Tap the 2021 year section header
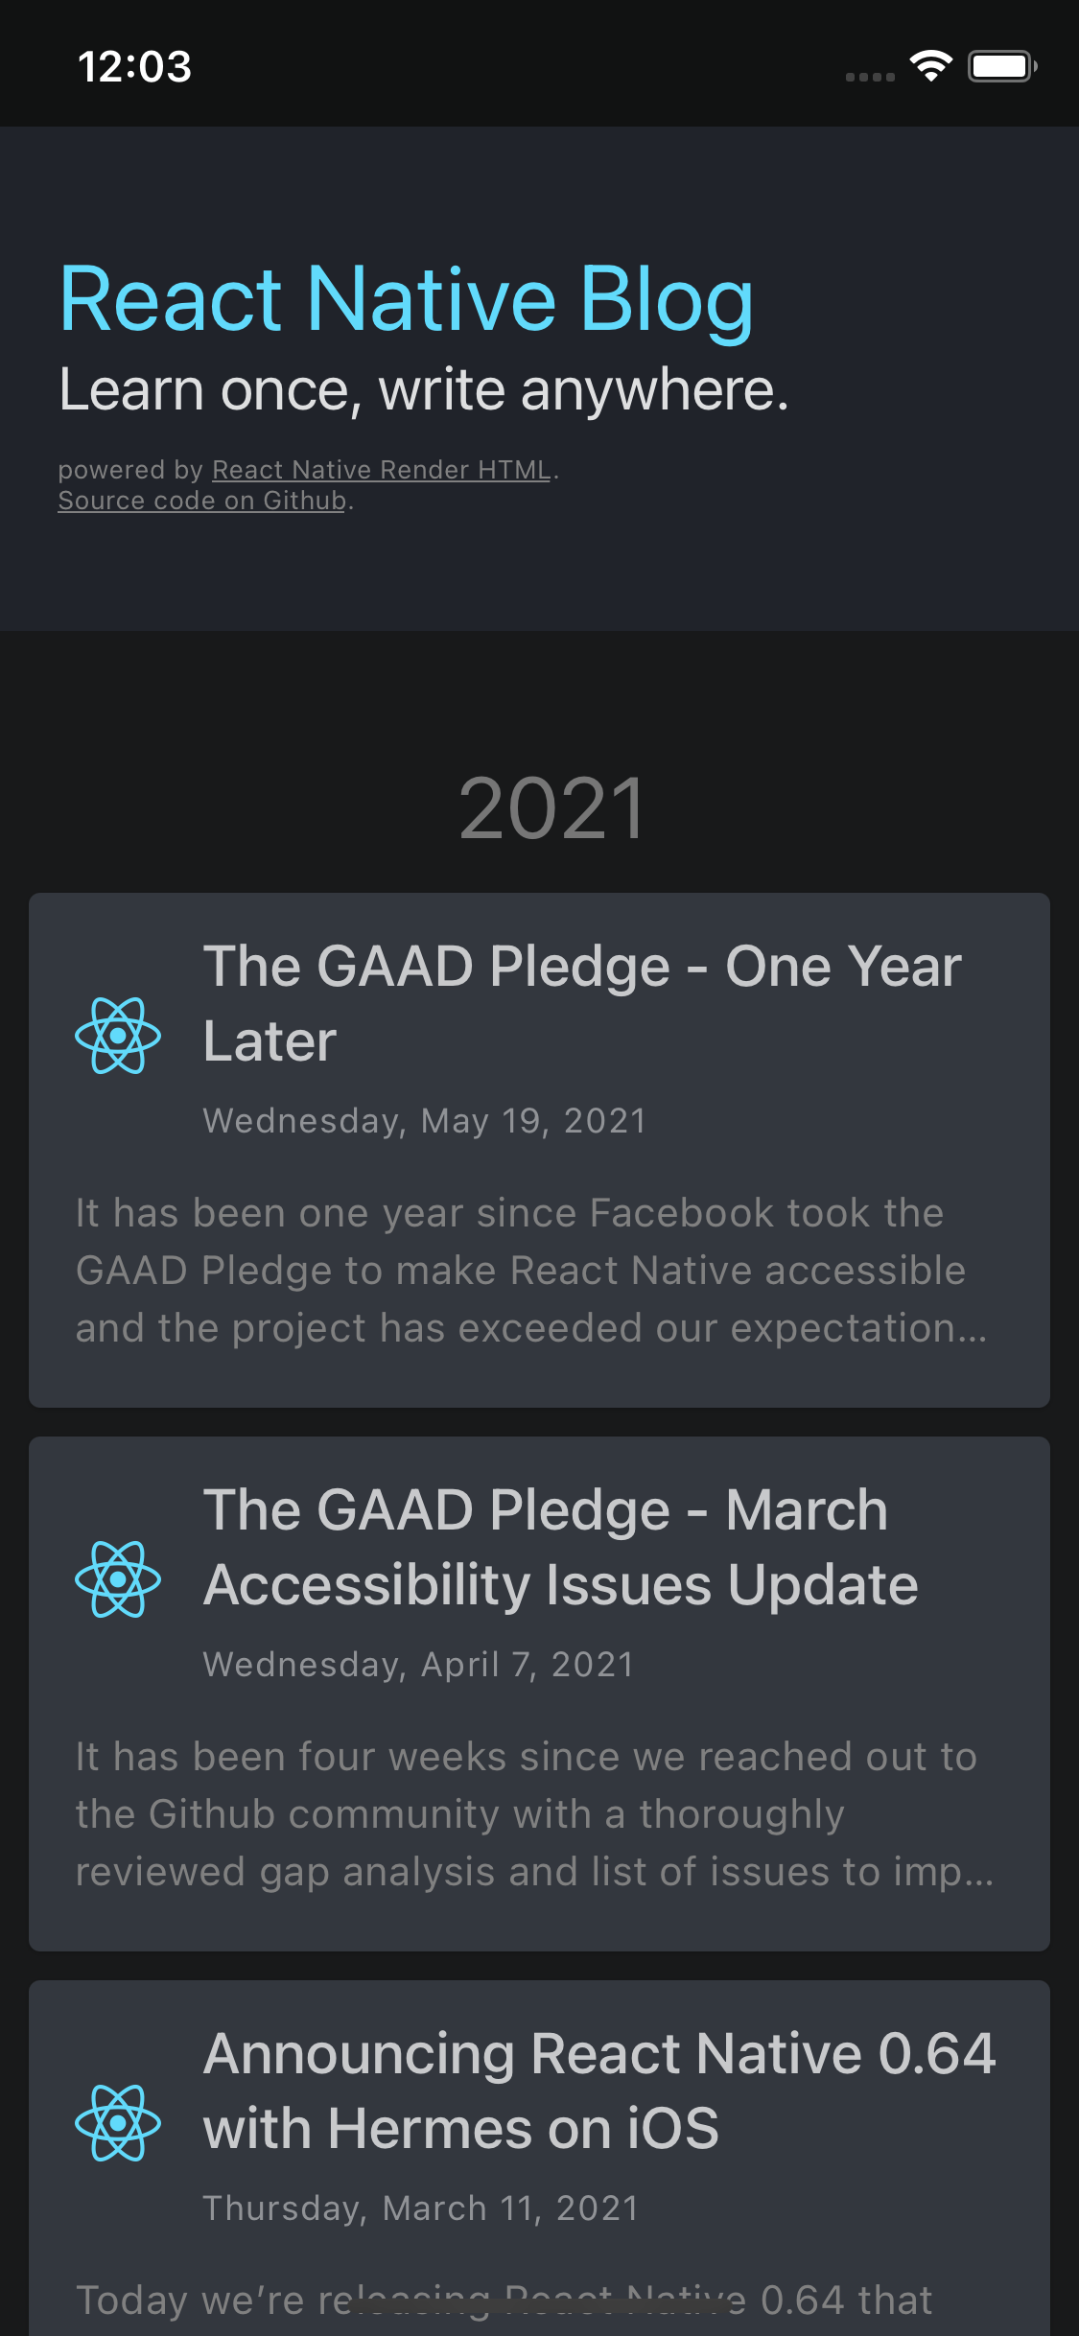1079x2336 pixels. click(551, 808)
